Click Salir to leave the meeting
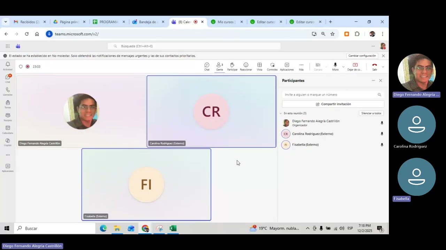The height and width of the screenshot is (250, 446). 375,67
